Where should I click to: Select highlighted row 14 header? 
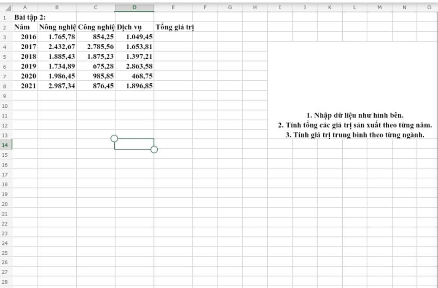click(5, 145)
